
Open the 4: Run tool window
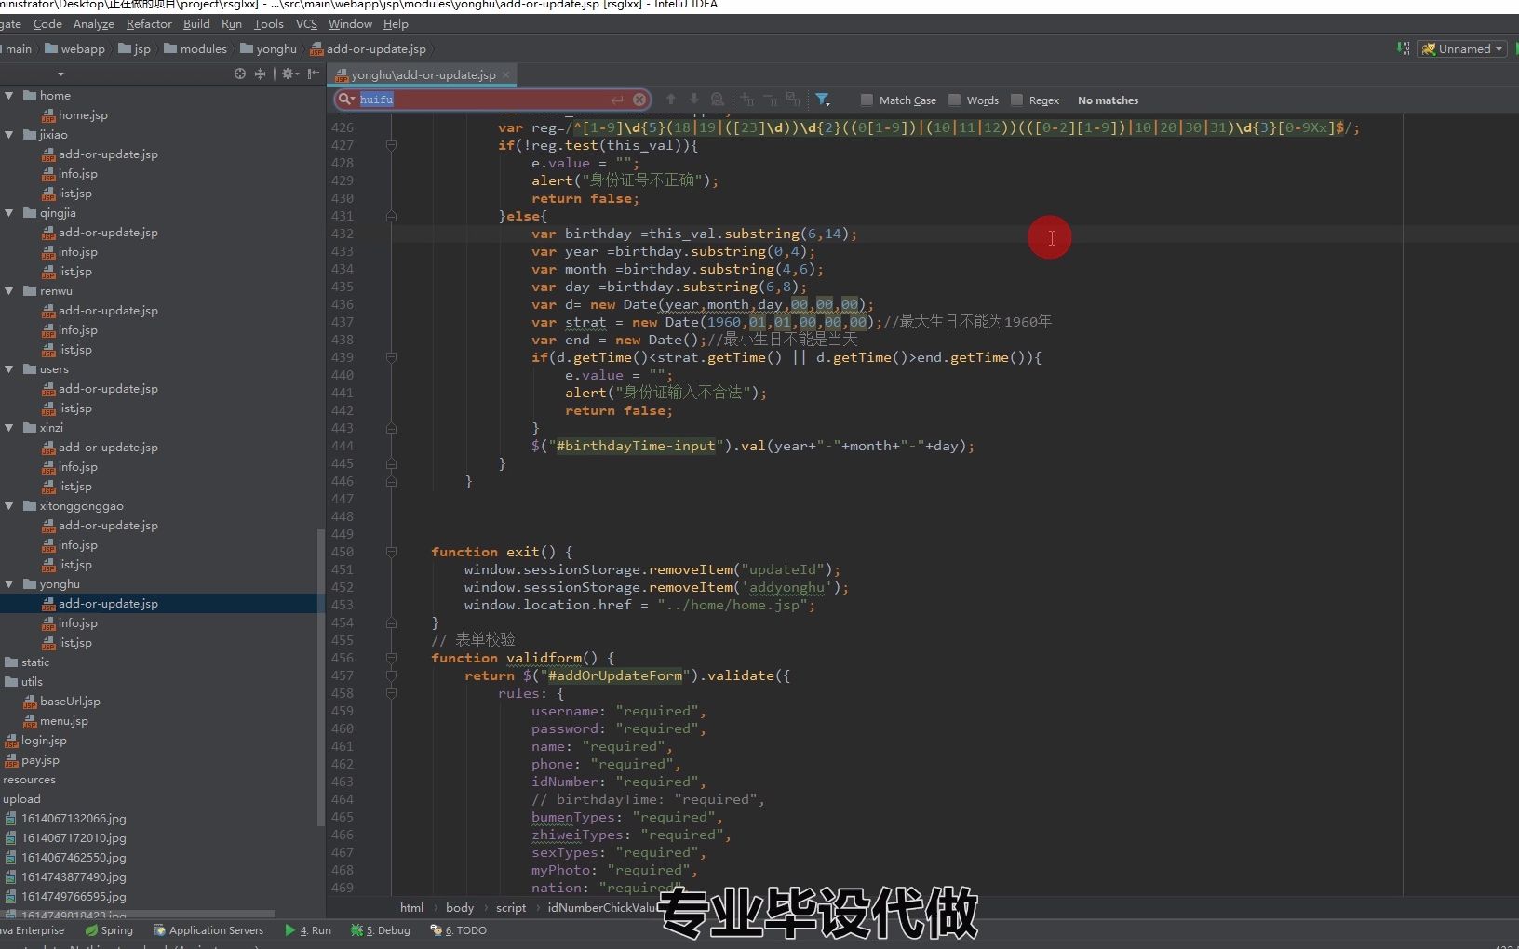point(308,930)
